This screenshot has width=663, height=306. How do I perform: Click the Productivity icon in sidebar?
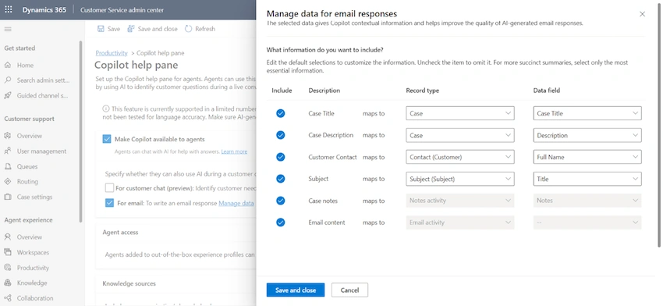click(8, 268)
